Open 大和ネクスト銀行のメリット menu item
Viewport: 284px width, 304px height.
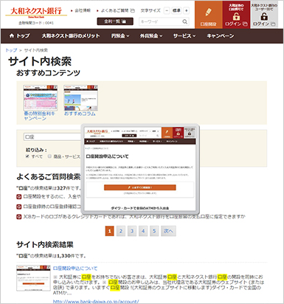71,36
